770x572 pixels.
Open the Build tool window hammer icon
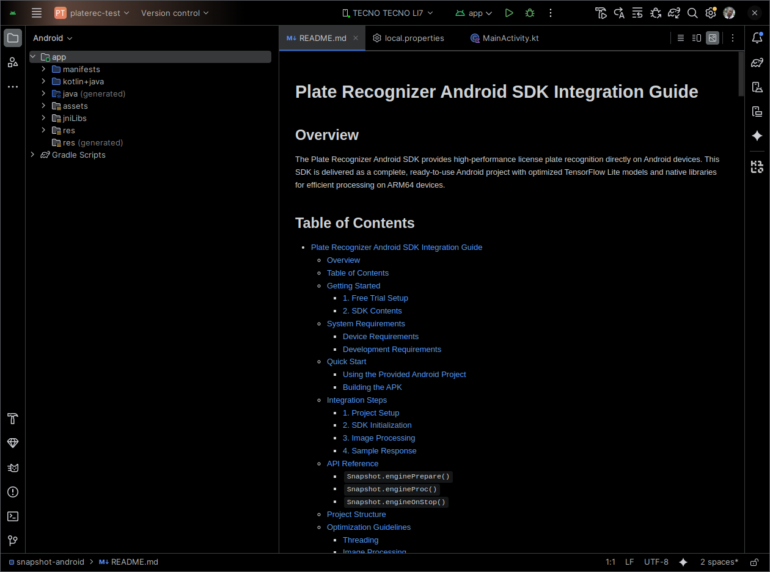pos(12,419)
